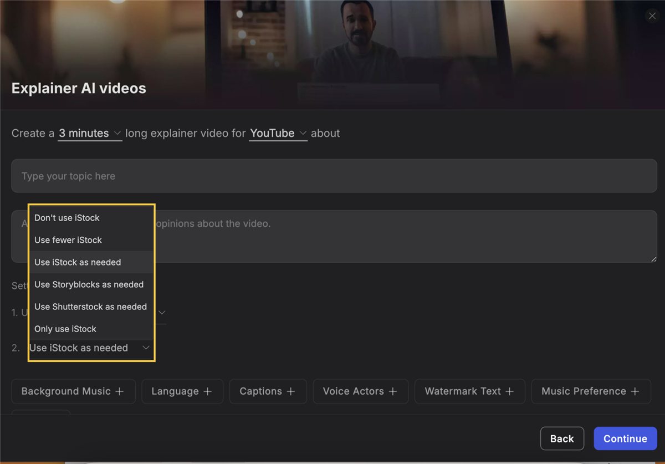This screenshot has height=464, width=665.
Task: Choose Use Storyblocks as needed
Action: (91, 284)
